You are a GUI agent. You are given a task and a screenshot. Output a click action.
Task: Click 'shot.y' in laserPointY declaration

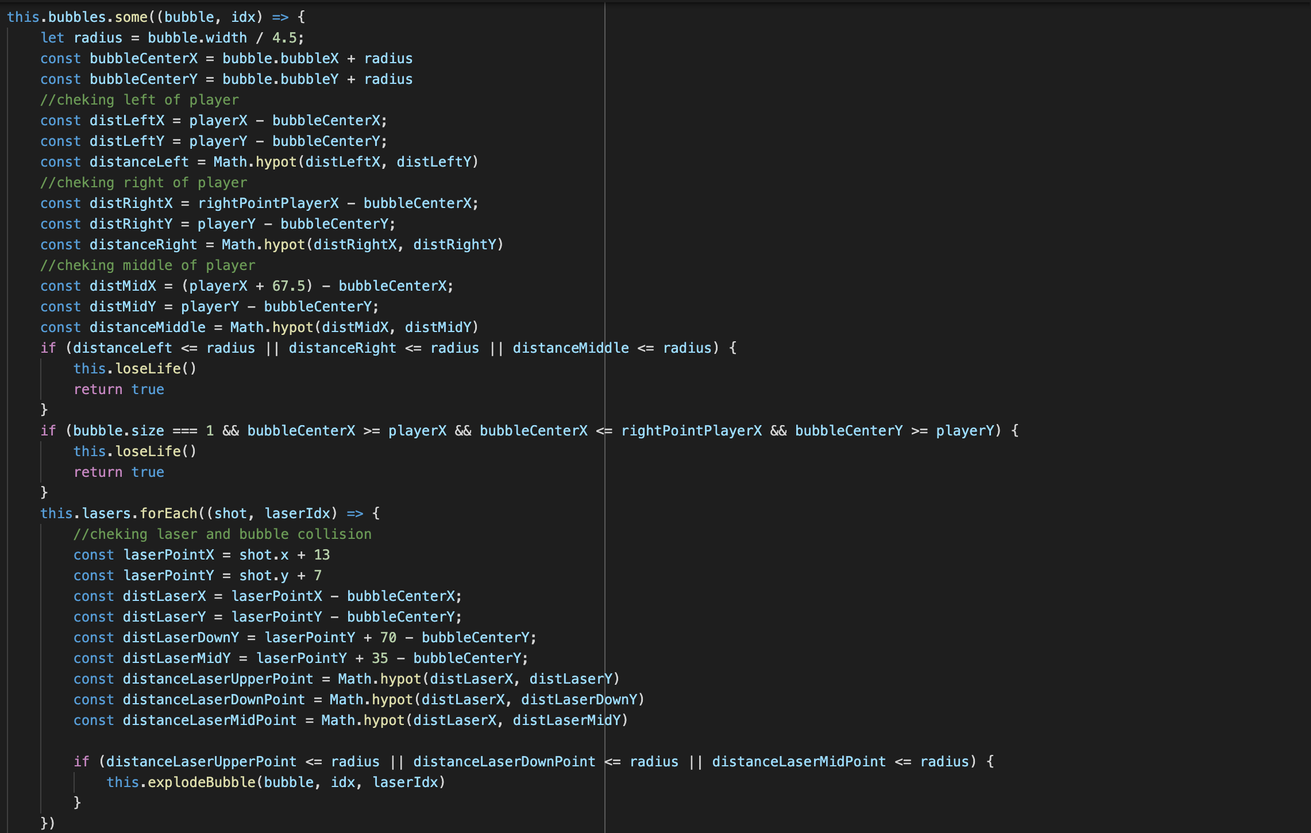pyautogui.click(x=264, y=576)
